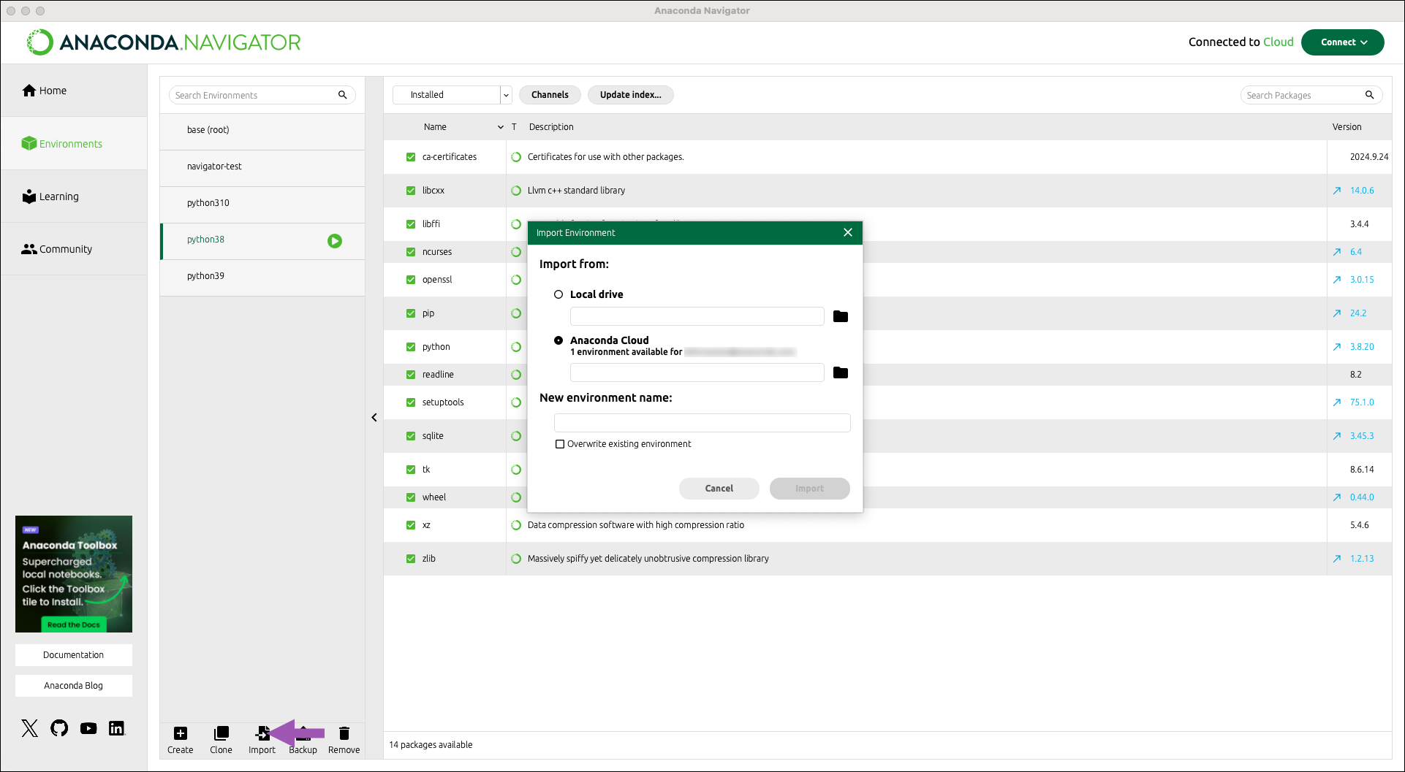The width and height of the screenshot is (1405, 772).
Task: Click the Version column header
Action: tap(1347, 127)
